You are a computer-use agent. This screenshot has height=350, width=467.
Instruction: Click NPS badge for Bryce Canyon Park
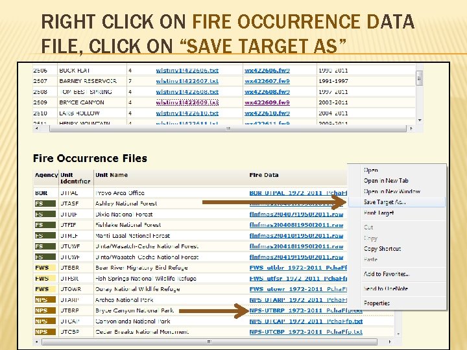(x=45, y=310)
